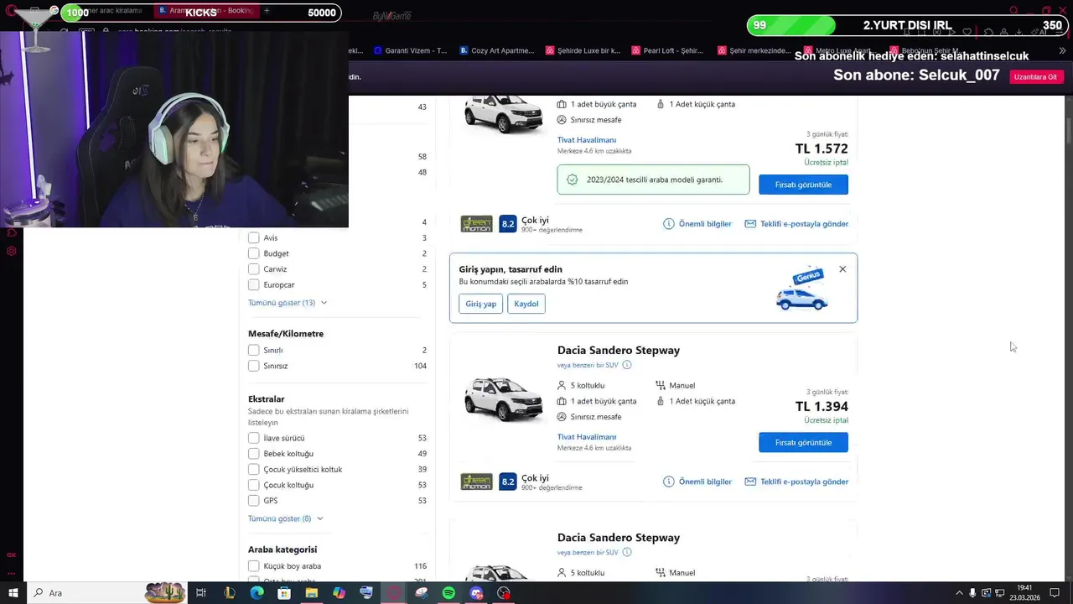Check the GPS extra

(253, 501)
